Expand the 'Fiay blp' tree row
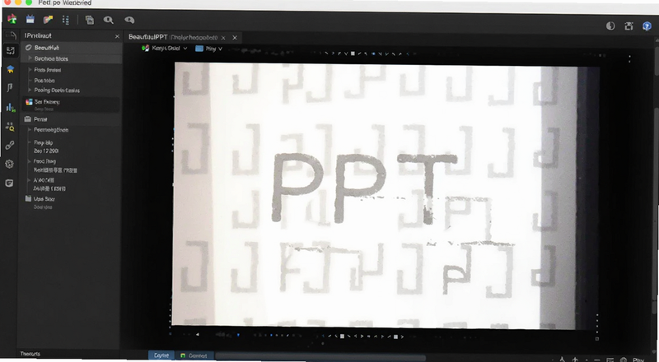Viewport: 659px width, 362px height. [x=30, y=142]
